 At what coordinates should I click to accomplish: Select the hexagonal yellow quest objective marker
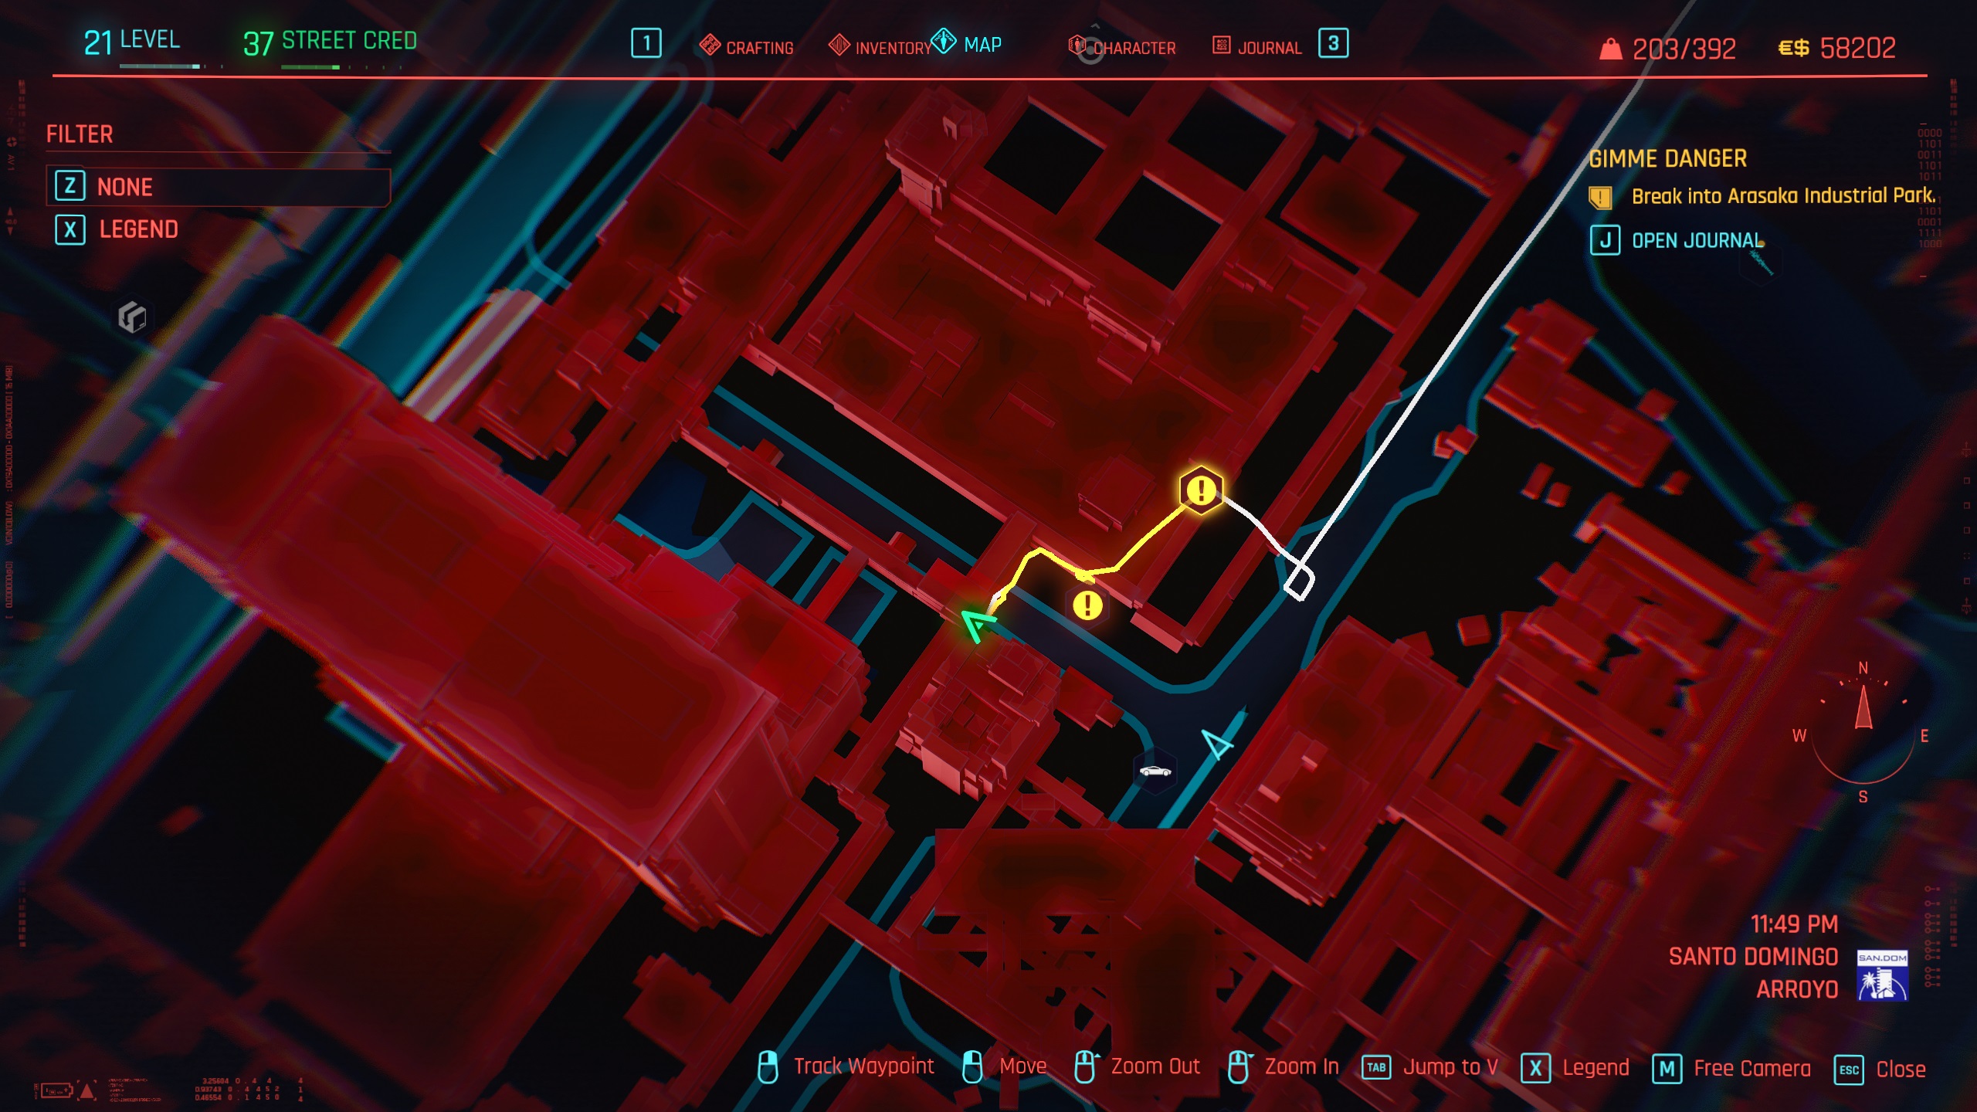point(1201,490)
